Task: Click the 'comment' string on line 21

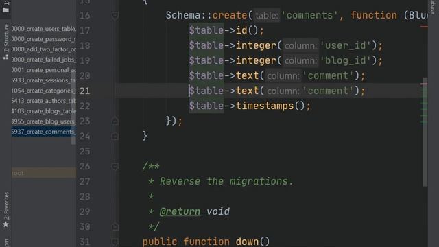Action: [x=328, y=91]
